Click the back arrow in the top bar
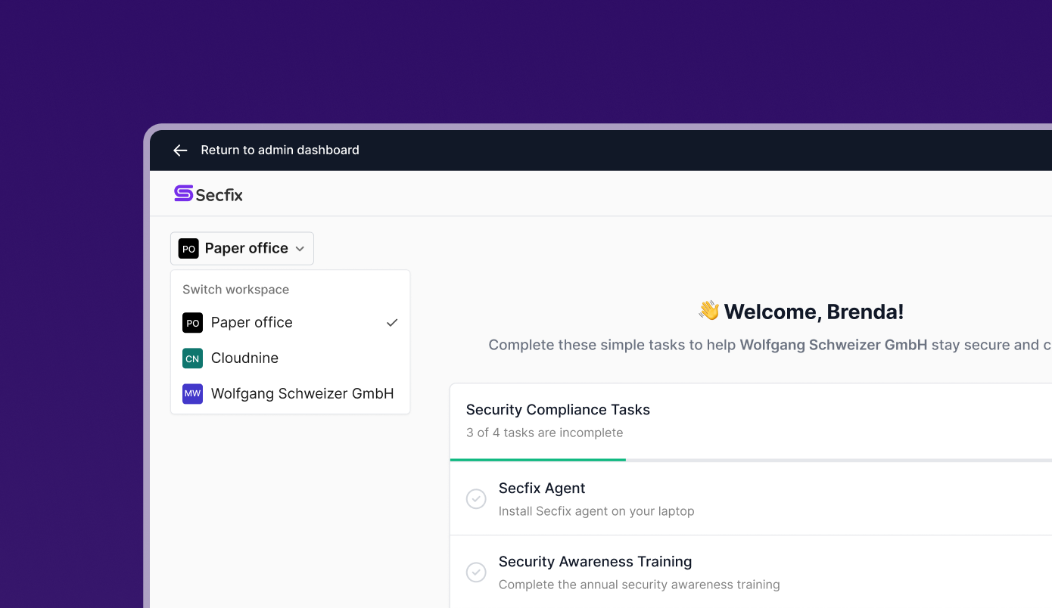The height and width of the screenshot is (608, 1052). coord(180,150)
